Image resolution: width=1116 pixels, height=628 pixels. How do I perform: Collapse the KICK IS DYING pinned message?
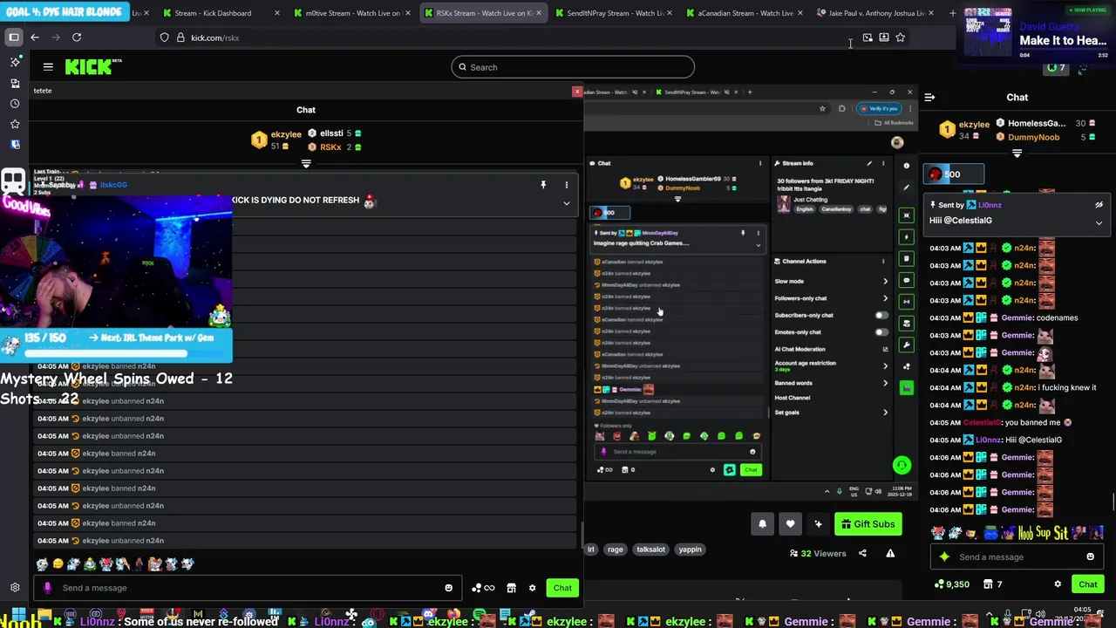pos(567,204)
